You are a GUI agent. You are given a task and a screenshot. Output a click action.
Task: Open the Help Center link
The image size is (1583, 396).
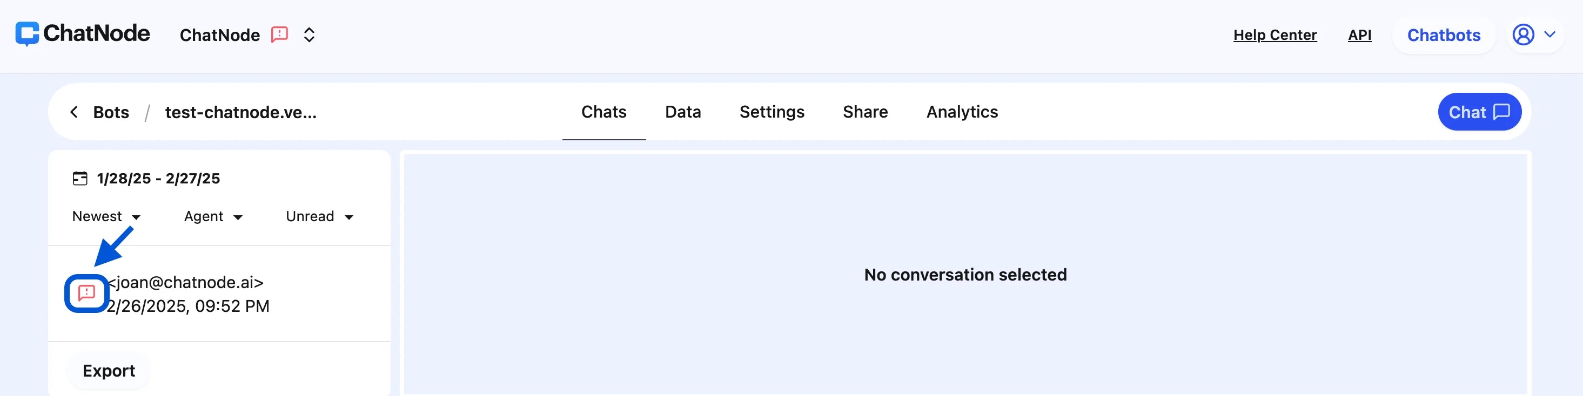pyautogui.click(x=1275, y=35)
